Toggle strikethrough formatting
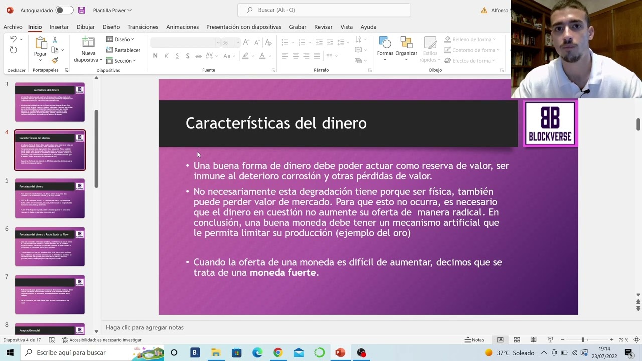Viewport: 642px width, 361px height. coord(198,56)
